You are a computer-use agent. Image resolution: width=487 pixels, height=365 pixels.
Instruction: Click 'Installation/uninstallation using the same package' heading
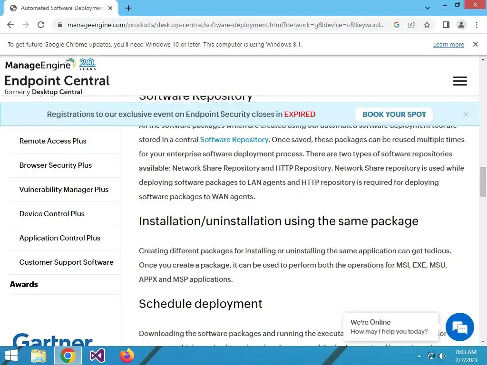[x=279, y=221]
